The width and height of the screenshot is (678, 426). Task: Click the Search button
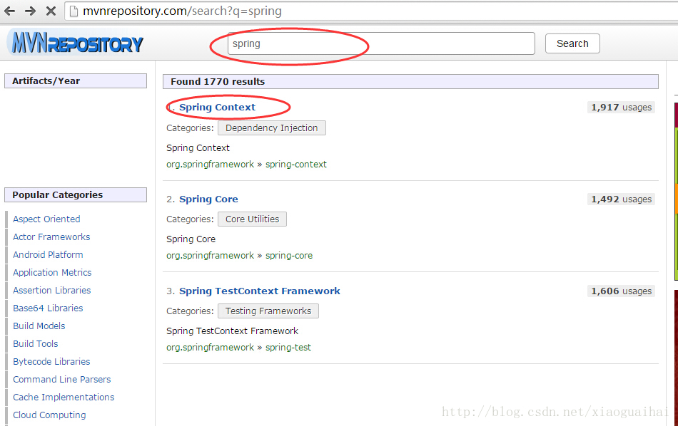pyautogui.click(x=572, y=43)
